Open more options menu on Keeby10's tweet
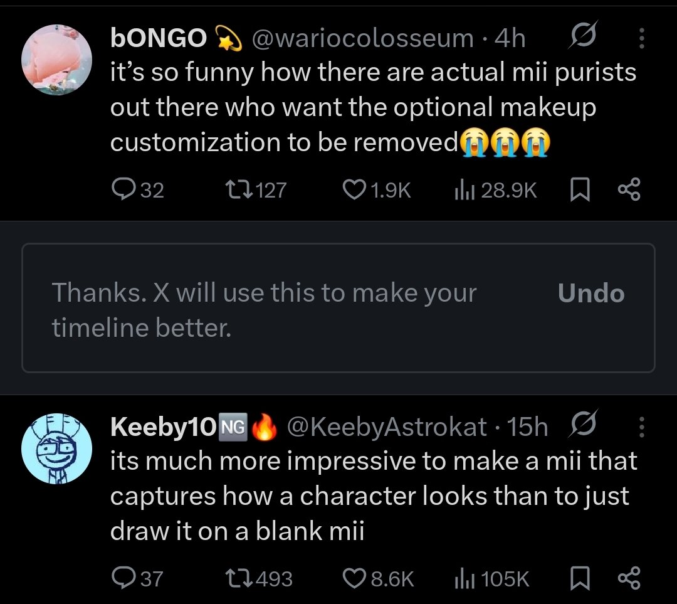The width and height of the screenshot is (677, 604). click(641, 427)
